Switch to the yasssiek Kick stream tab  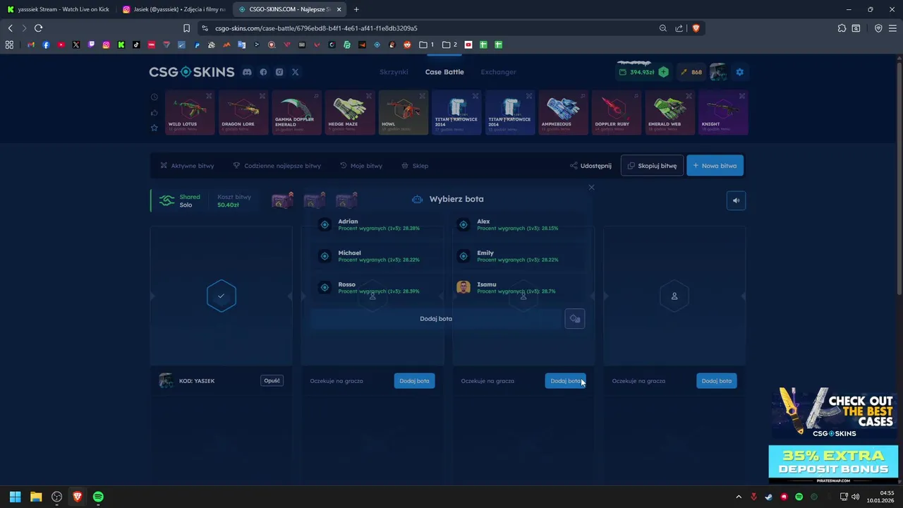pyautogui.click(x=59, y=9)
